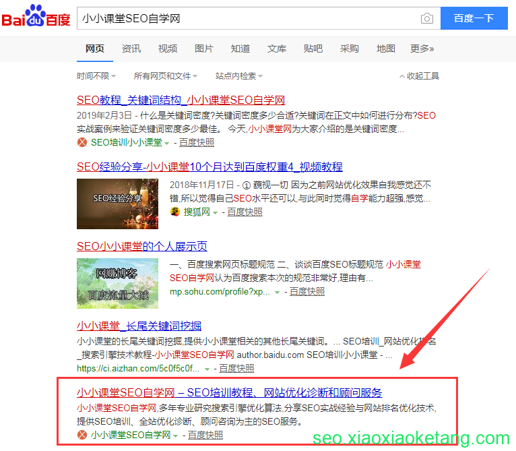
Task: Open camera image search icon
Action: 427,18
